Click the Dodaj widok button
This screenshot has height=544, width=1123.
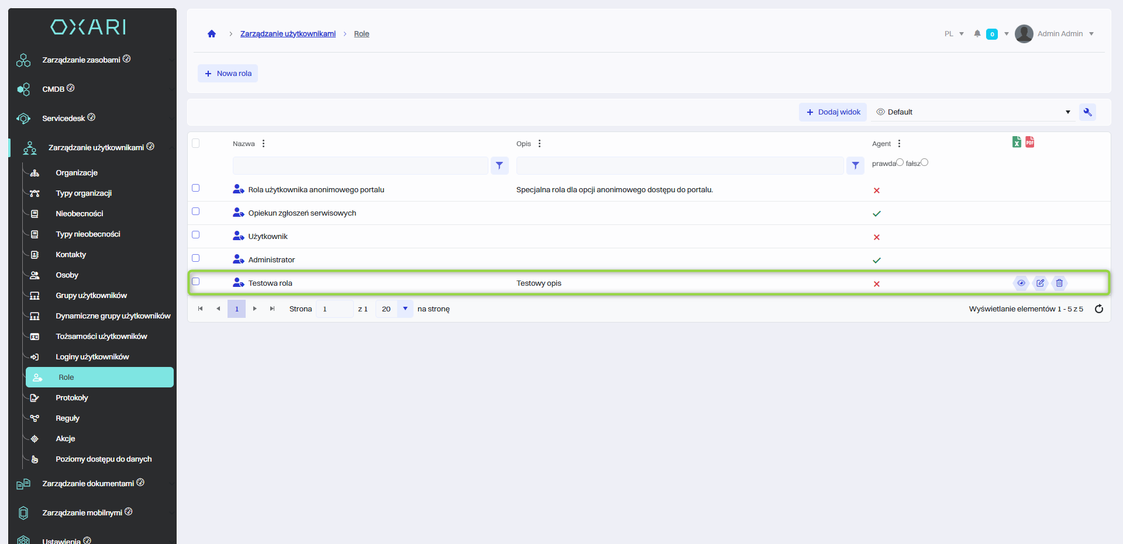(x=833, y=112)
